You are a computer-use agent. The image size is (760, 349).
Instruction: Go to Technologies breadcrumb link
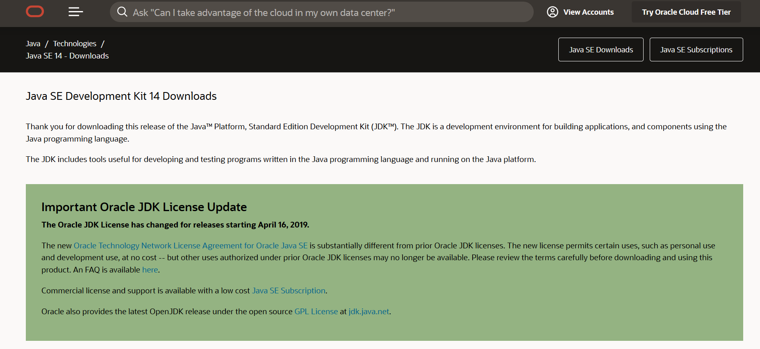[75, 43]
